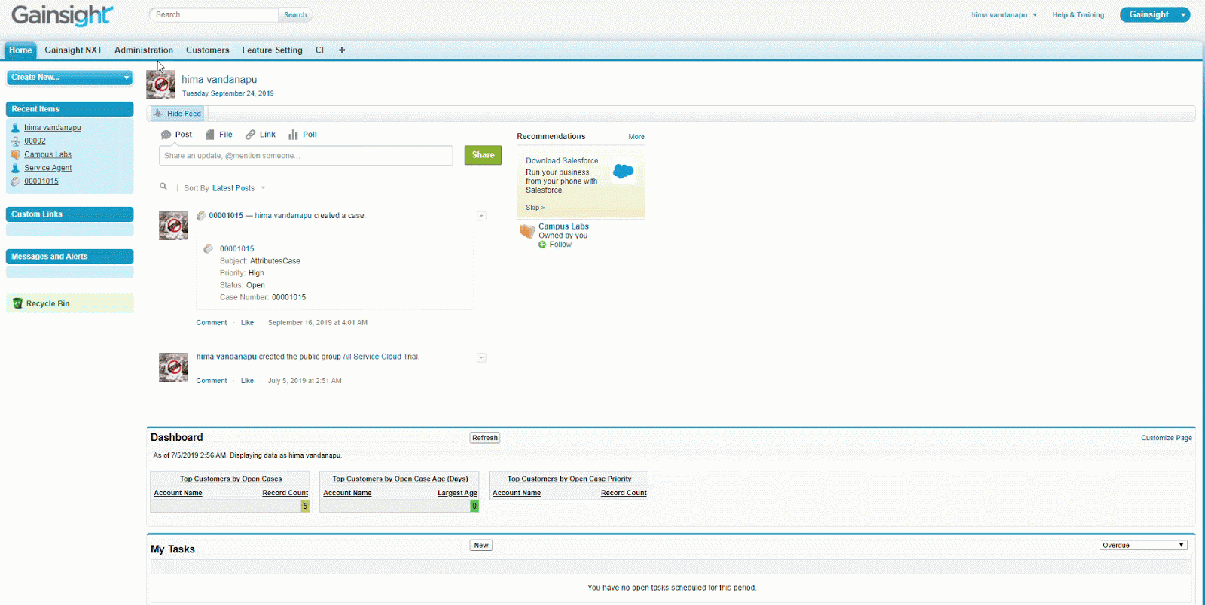Like the case created post
1205x605 pixels.
247,323
